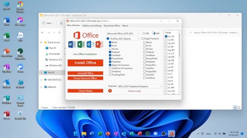Select the Recycle Bin desktop icon
This screenshot has width=247, height=138.
pyautogui.click(x=20, y=115)
